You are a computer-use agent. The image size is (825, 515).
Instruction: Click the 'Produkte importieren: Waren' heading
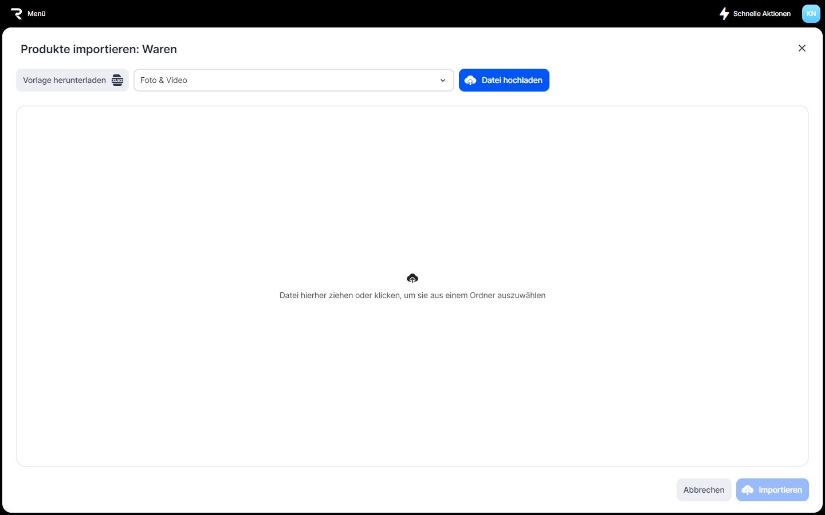point(99,49)
